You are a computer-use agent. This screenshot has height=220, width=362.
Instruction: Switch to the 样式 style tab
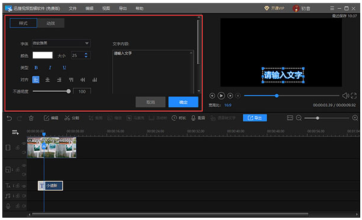click(x=23, y=23)
